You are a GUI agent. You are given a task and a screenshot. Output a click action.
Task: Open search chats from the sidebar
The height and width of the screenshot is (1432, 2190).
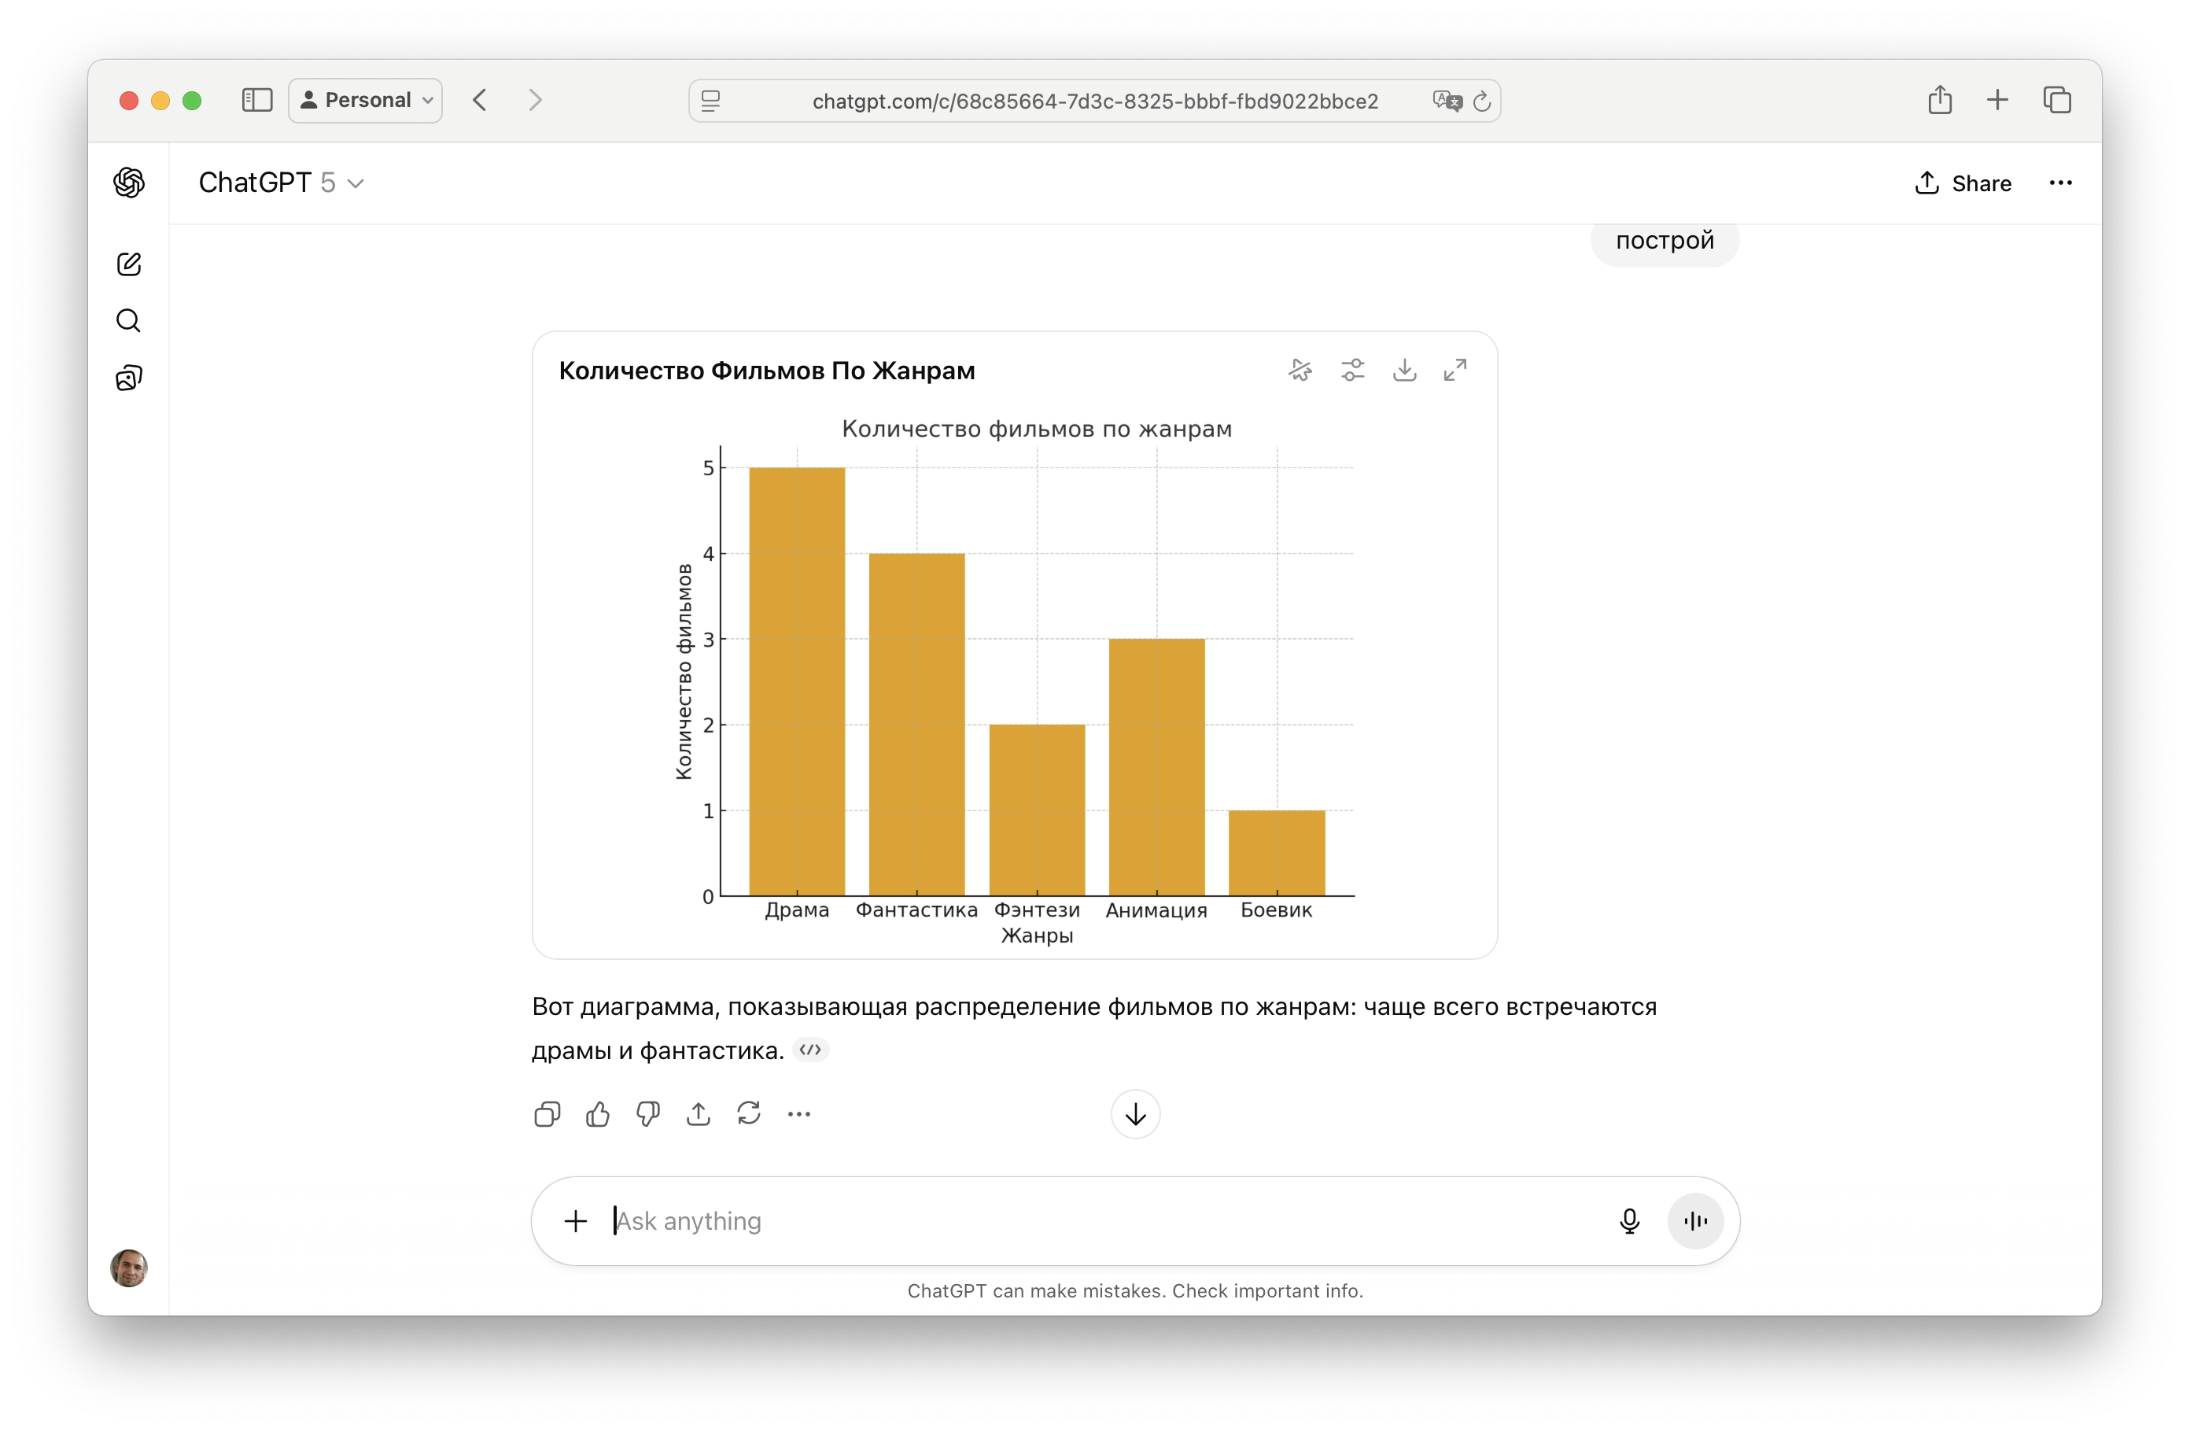coord(129,320)
